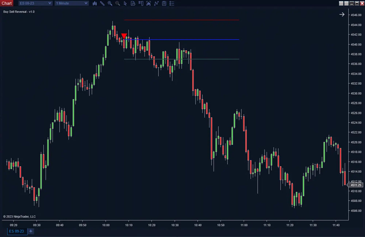Viewport: 365px width, 237px height.
Task: Click the red sell signal marker
Action: click(x=124, y=35)
